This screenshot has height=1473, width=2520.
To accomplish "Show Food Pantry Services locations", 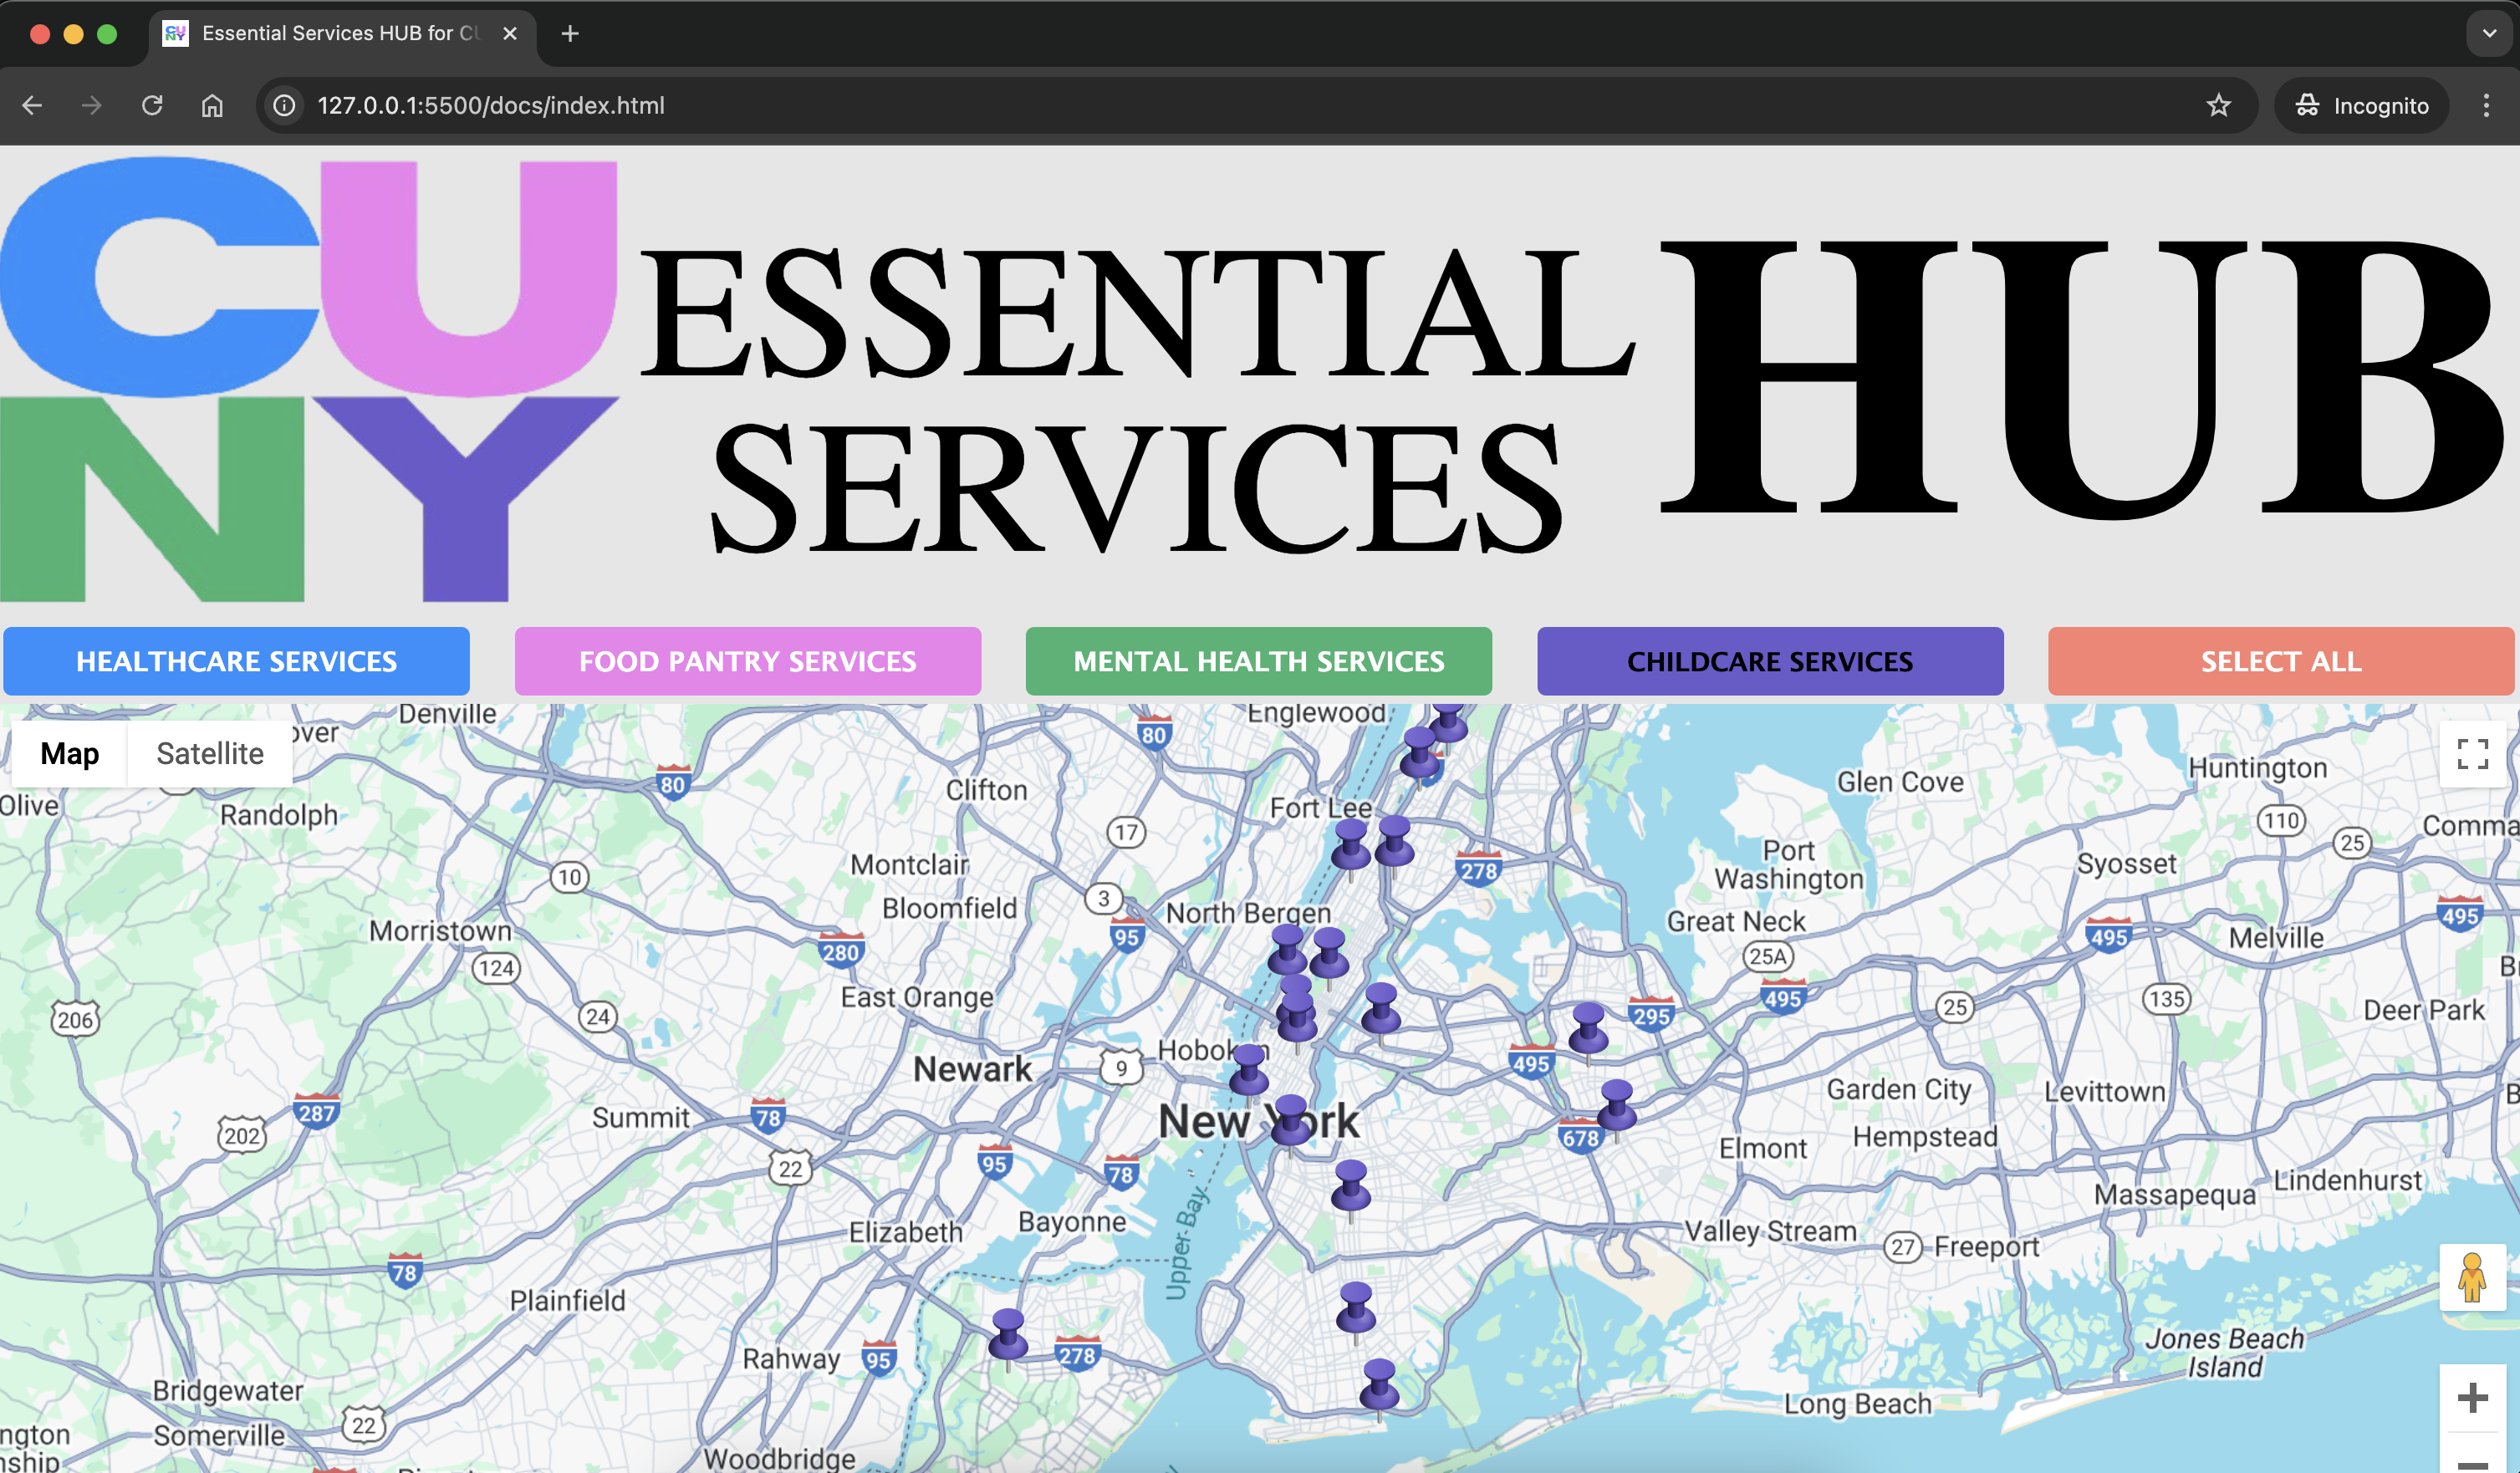I will point(747,661).
